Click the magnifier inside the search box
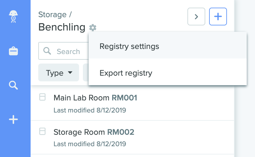The width and height of the screenshot is (255, 157). [x=47, y=51]
